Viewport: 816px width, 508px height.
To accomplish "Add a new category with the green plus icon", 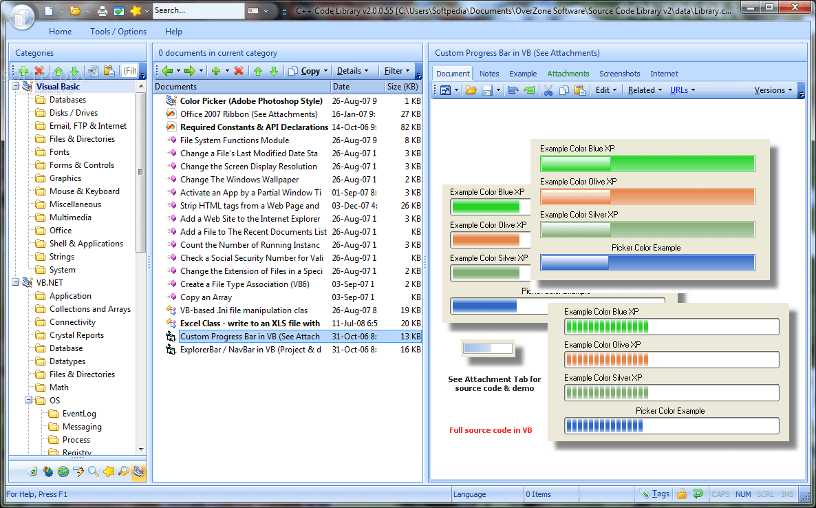I will coord(23,71).
